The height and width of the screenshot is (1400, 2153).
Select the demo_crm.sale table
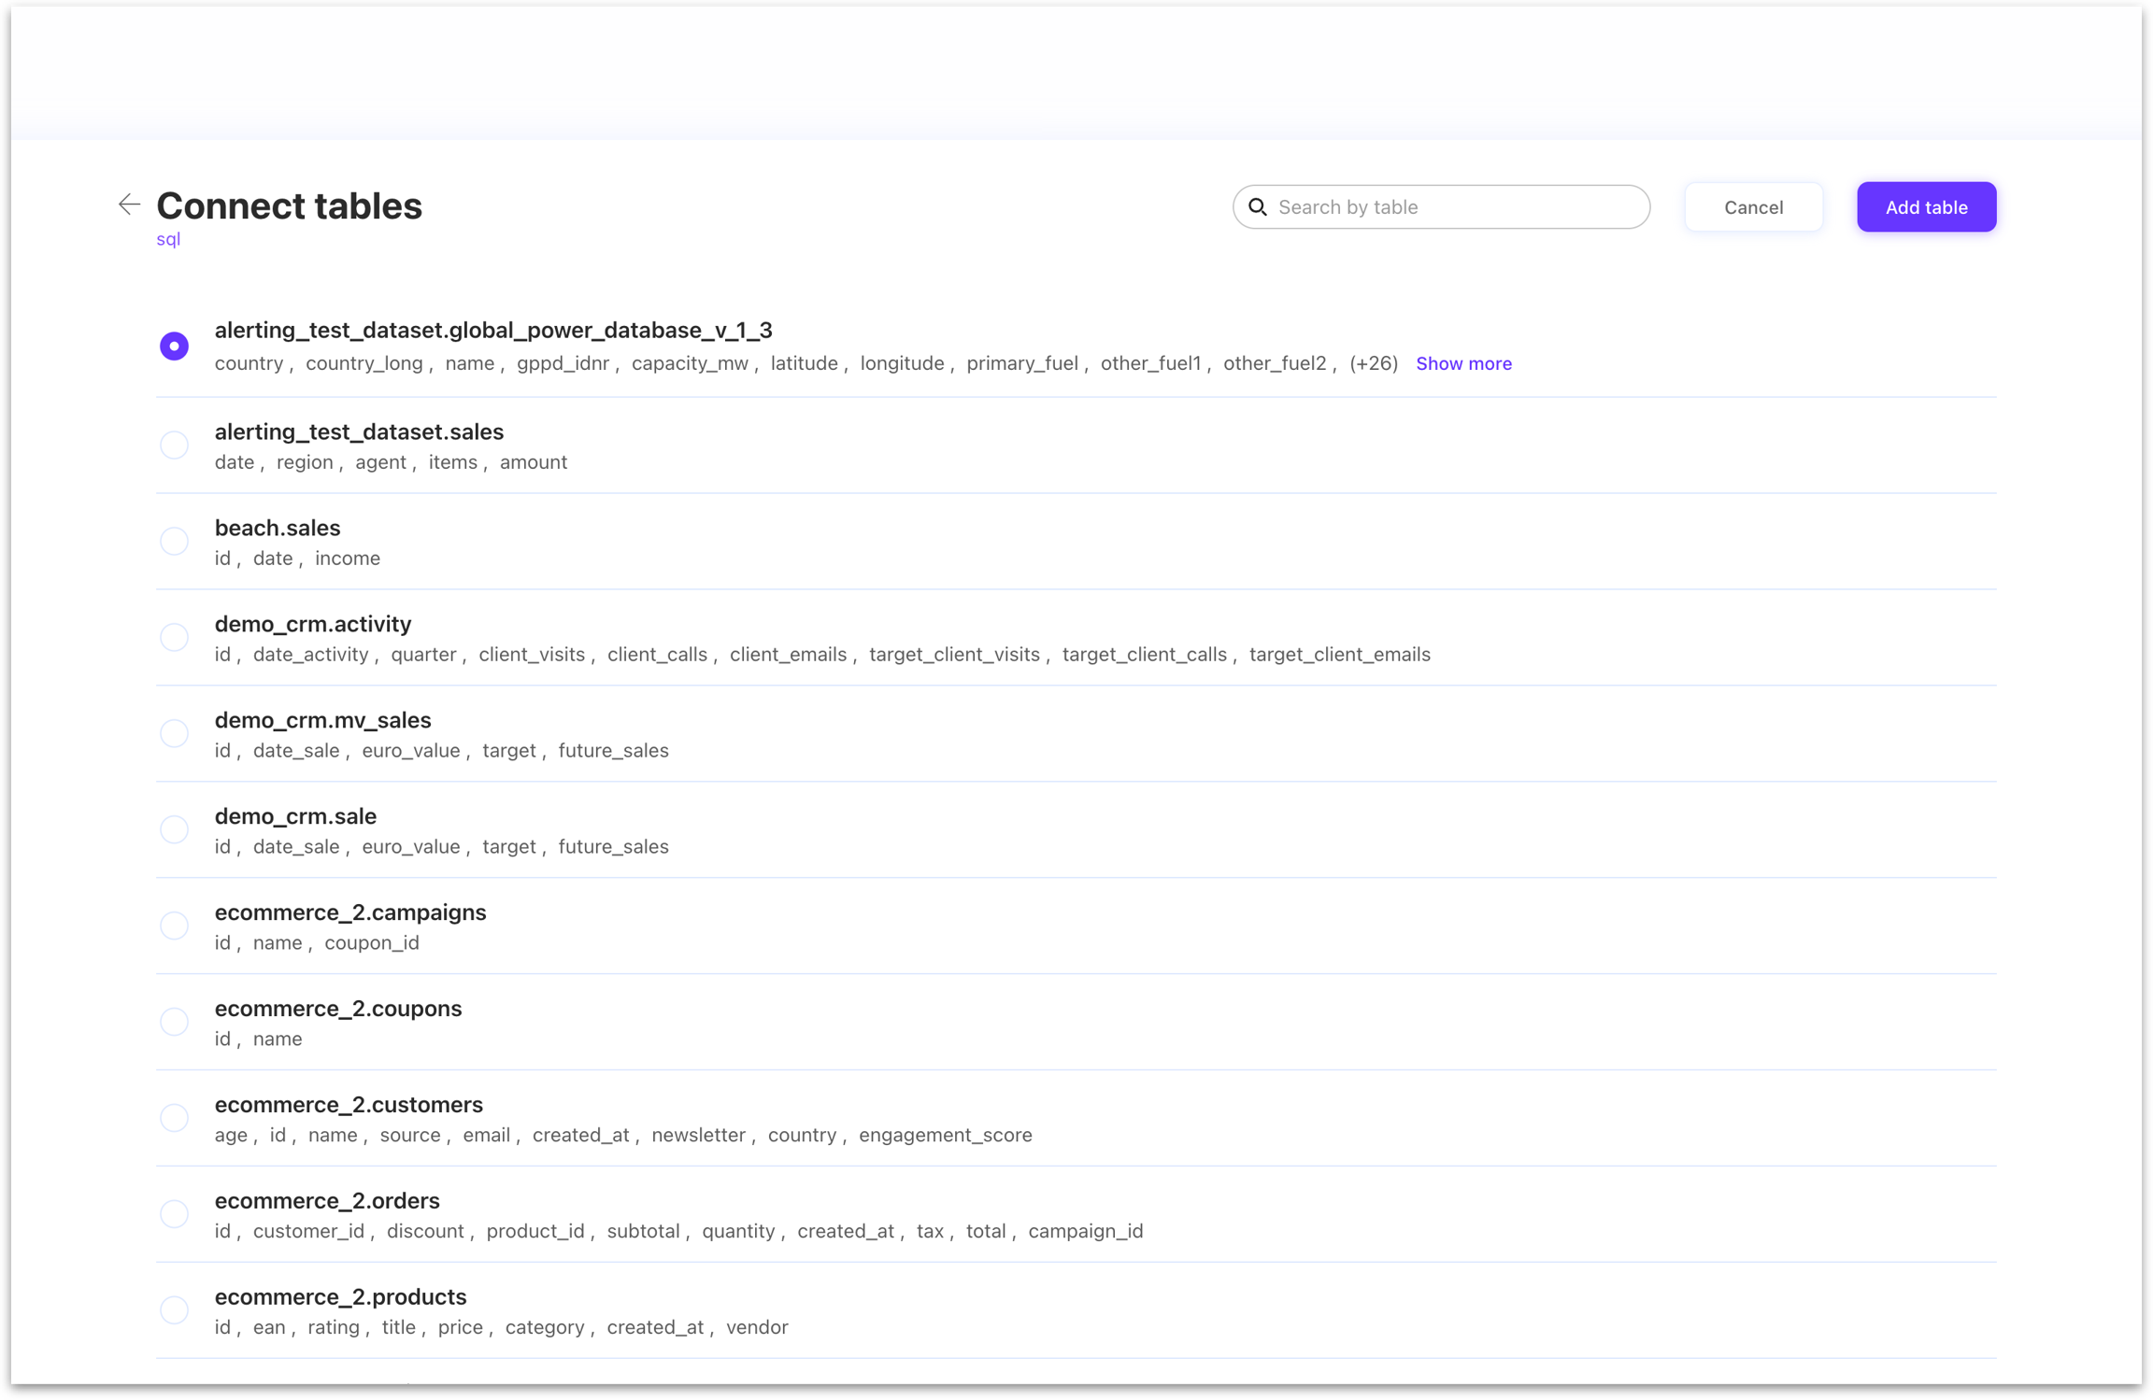pos(174,829)
